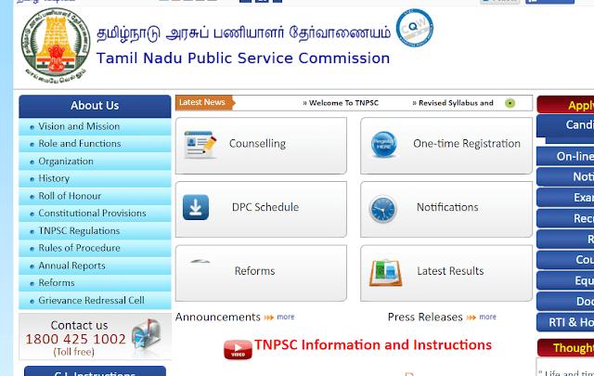Click the orange Latest News label
The height and width of the screenshot is (376, 594).
tap(204, 102)
